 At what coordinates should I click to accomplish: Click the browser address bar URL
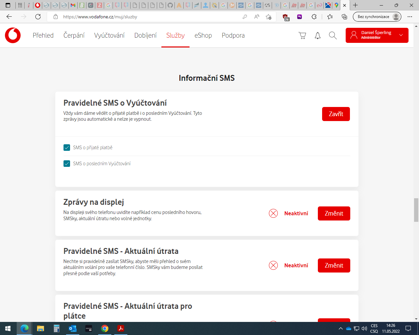click(100, 17)
